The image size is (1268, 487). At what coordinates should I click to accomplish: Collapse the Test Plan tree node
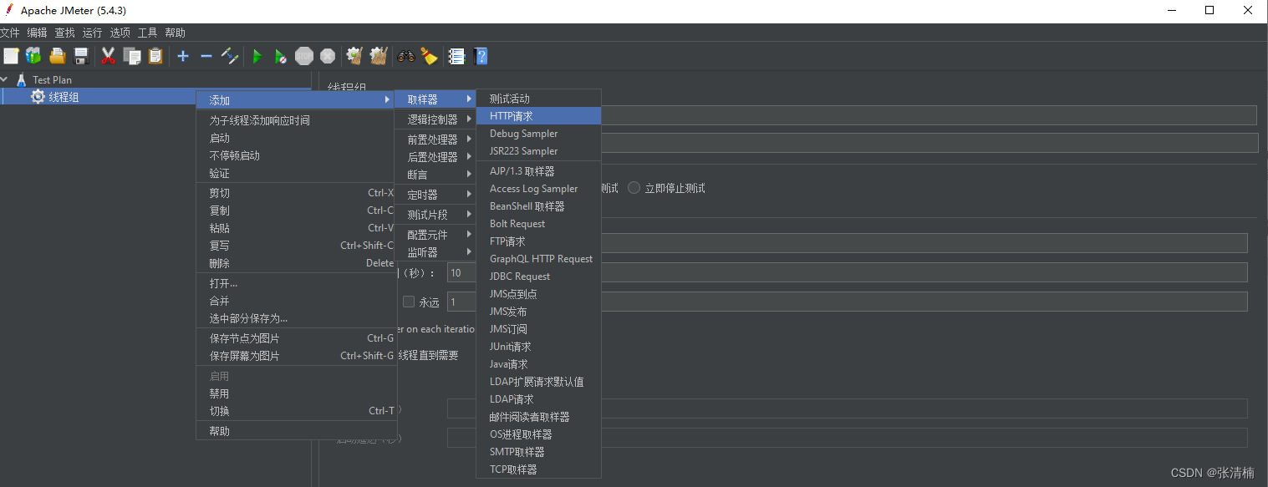(x=5, y=80)
